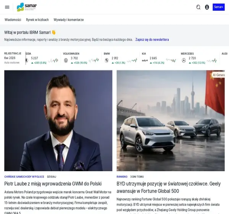Click BMW value 2 912
Image resolution: width=229 pixels, height=214 pixels.
[115, 58]
